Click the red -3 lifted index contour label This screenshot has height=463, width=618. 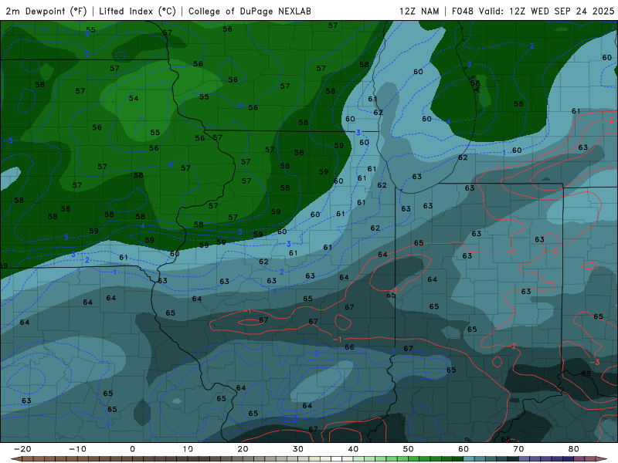(x=595, y=362)
